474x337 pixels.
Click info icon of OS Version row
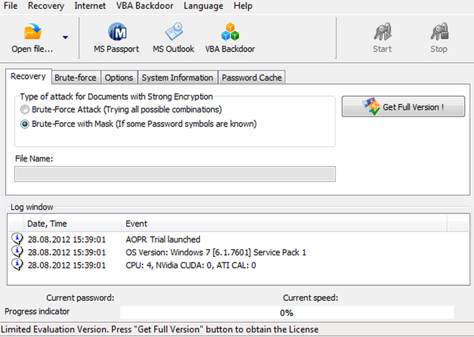(x=17, y=252)
